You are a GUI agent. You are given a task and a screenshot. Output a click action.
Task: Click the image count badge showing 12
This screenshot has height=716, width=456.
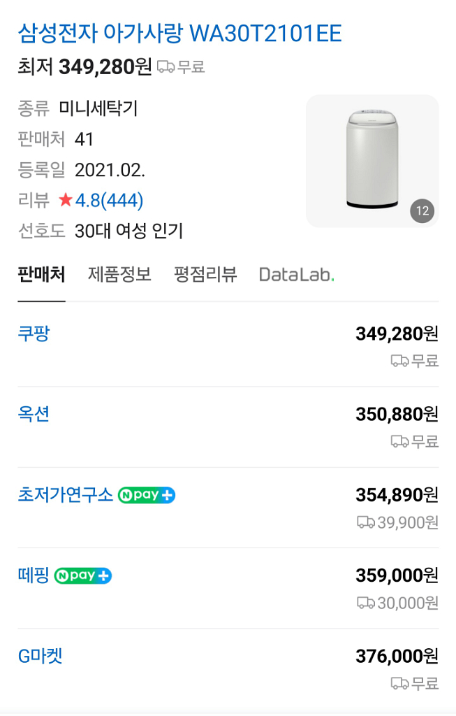(x=422, y=210)
